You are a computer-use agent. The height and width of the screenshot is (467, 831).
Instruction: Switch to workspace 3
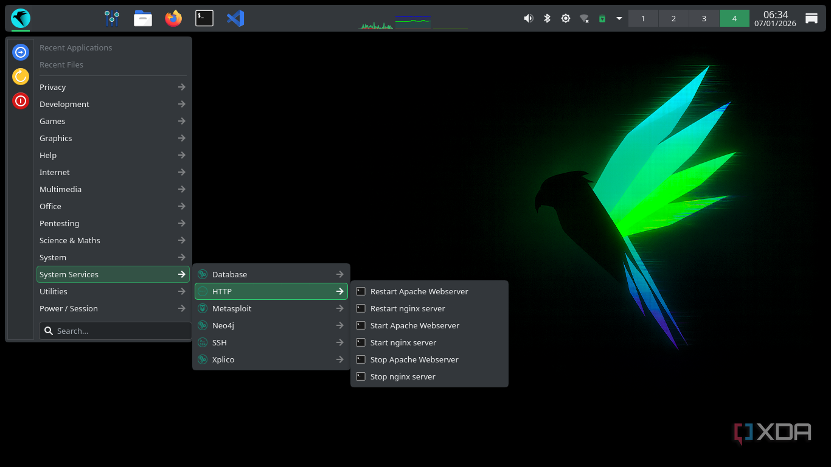[x=704, y=18]
